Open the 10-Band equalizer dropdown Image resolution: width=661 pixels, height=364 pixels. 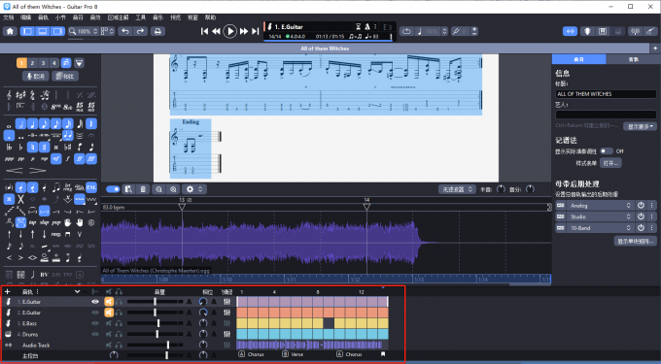(x=600, y=228)
